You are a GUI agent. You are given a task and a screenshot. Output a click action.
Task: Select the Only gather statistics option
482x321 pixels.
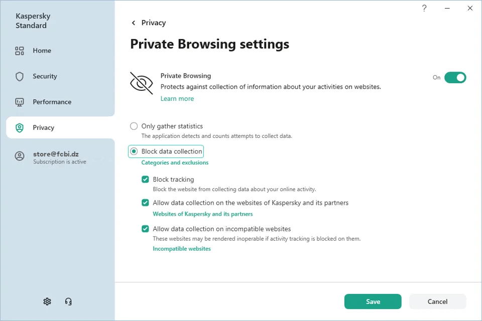tap(134, 126)
